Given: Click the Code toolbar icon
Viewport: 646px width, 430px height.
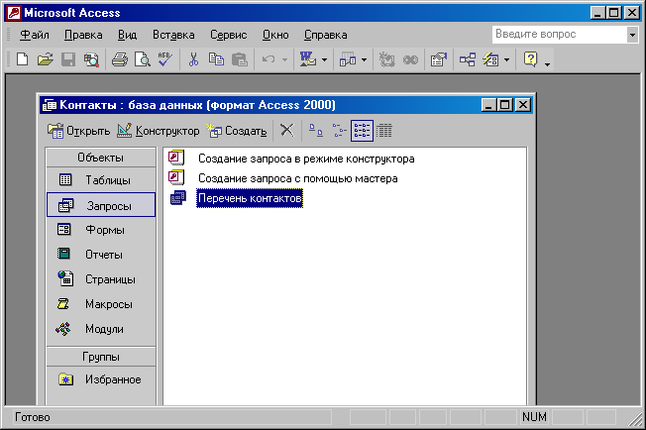Looking at the screenshot, I should click(386, 59).
